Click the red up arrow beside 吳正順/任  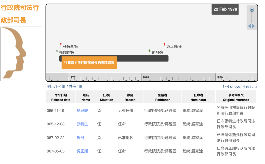point(164,44)
